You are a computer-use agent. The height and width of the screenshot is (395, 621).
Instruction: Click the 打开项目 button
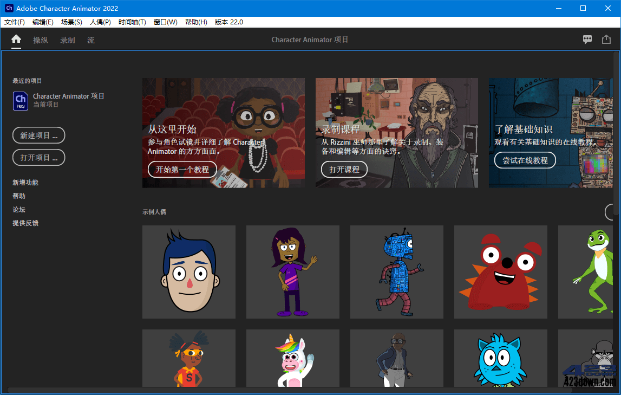tap(38, 157)
